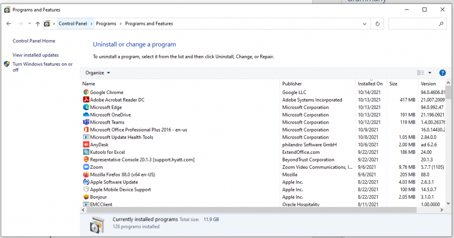Open the recent locations dropdown arrow
The image size is (454, 238).
[30, 24]
